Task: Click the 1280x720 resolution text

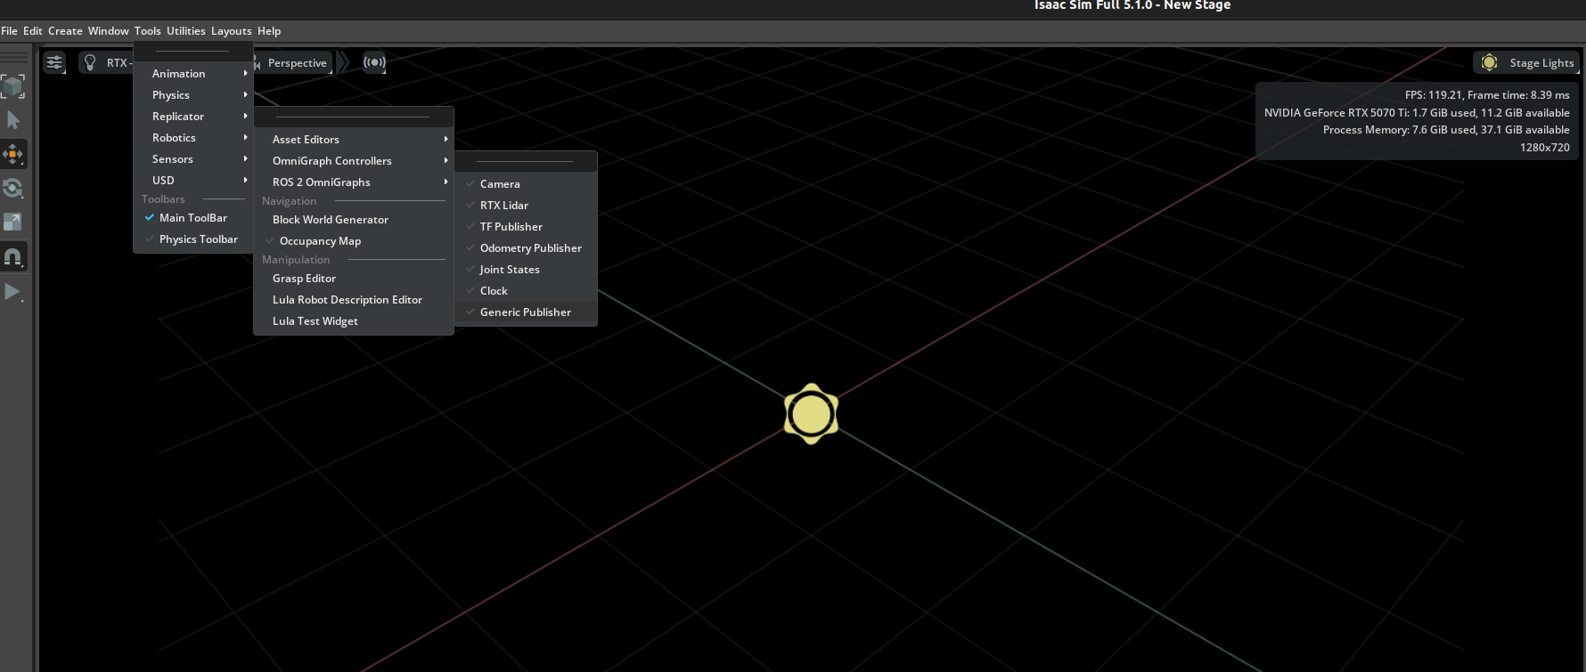Action: click(x=1545, y=148)
